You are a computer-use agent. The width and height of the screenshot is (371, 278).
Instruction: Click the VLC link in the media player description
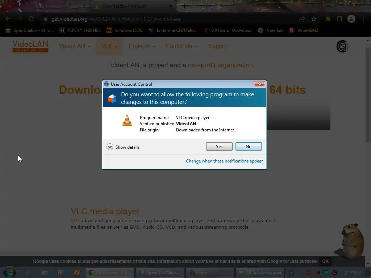tap(75, 220)
